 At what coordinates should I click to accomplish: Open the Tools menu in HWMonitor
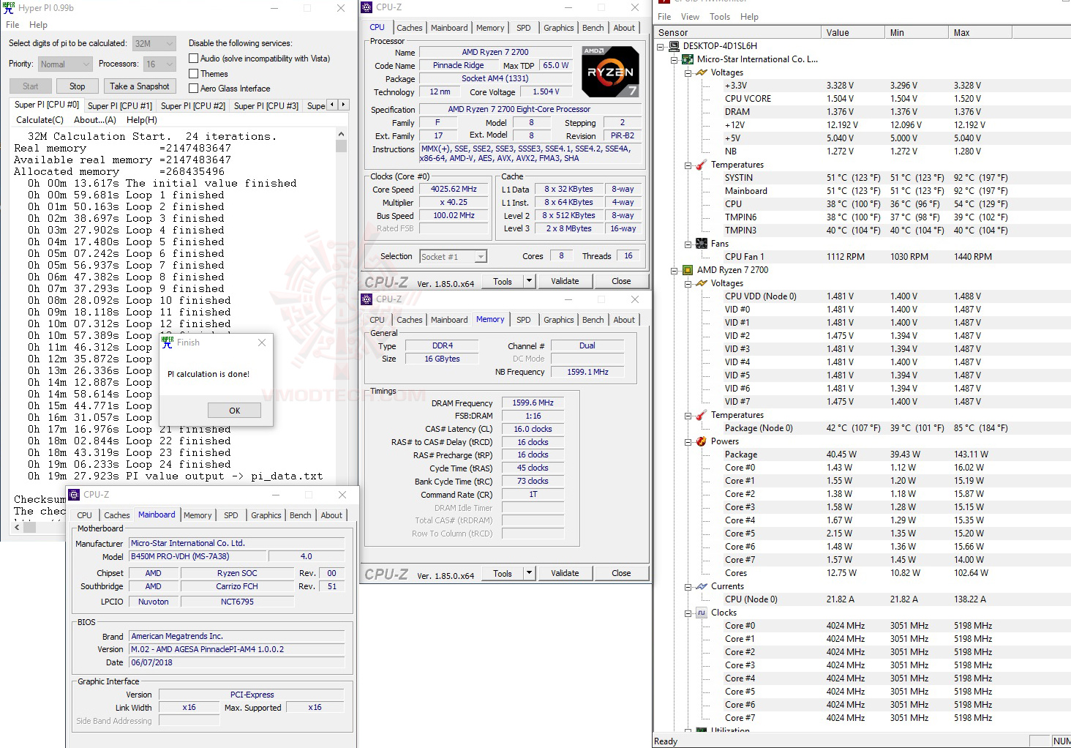click(x=719, y=16)
